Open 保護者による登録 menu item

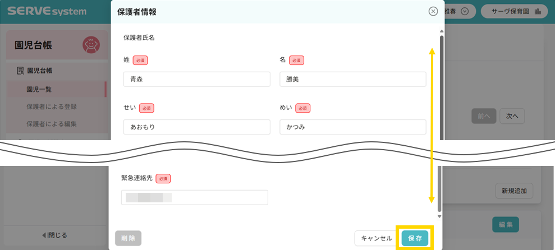pyautogui.click(x=51, y=107)
